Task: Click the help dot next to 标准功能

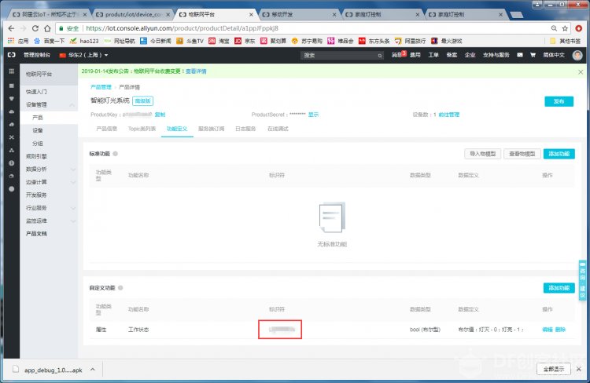Action: click(x=115, y=154)
